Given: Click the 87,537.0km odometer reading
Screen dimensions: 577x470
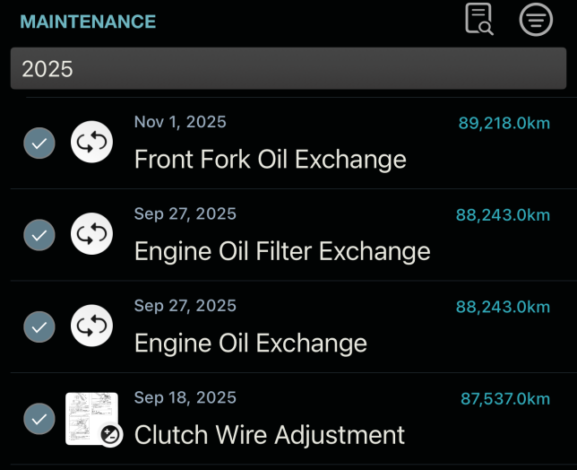Looking at the screenshot, I should coord(504,398).
